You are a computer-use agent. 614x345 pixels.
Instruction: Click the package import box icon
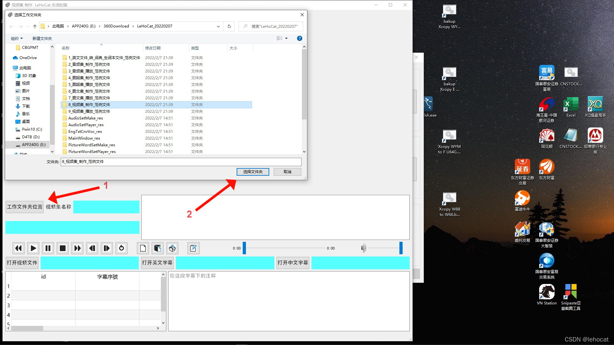172,248
